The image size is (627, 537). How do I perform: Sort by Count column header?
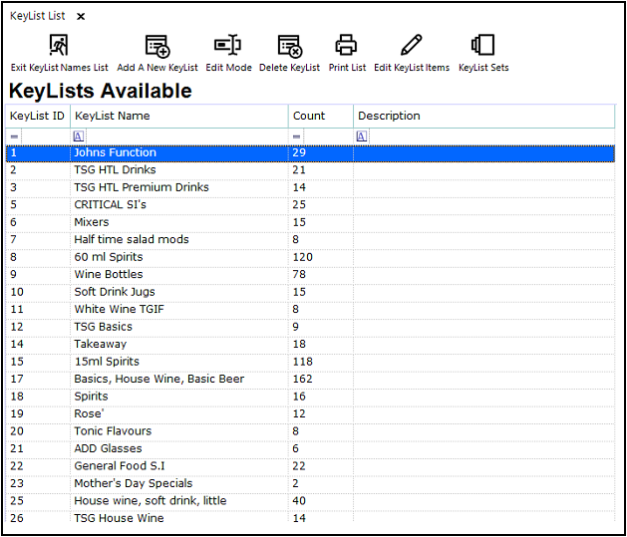click(320, 116)
